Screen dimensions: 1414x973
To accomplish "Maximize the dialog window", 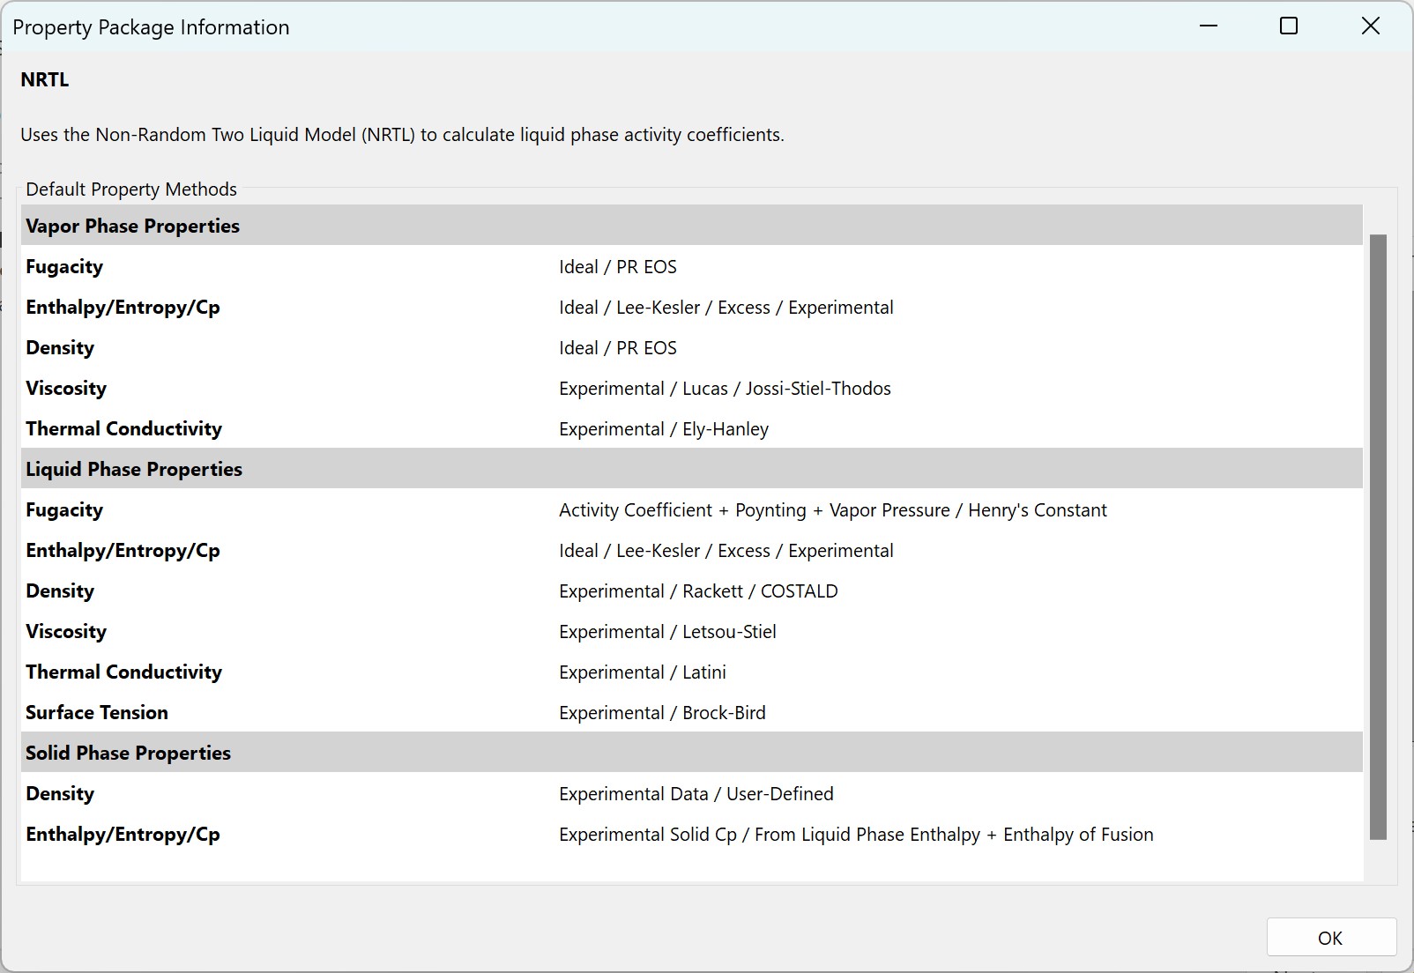I will (x=1288, y=26).
